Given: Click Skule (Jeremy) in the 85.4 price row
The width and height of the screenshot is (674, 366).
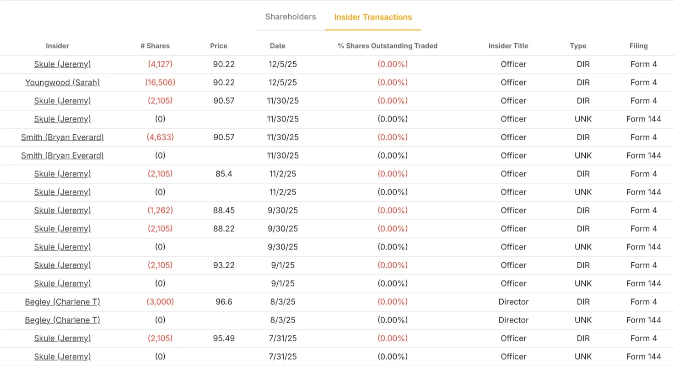Looking at the screenshot, I should pos(62,174).
